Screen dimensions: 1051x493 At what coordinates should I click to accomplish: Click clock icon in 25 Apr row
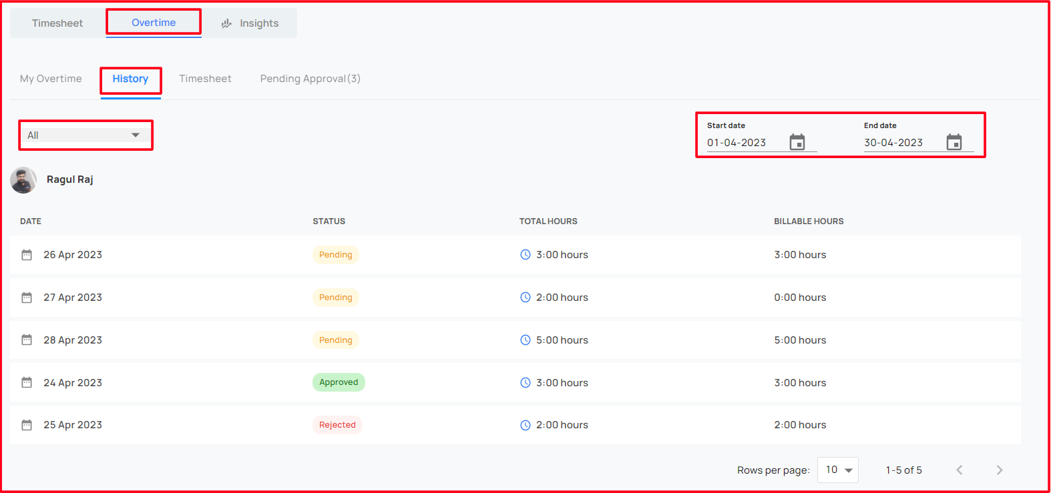[525, 425]
